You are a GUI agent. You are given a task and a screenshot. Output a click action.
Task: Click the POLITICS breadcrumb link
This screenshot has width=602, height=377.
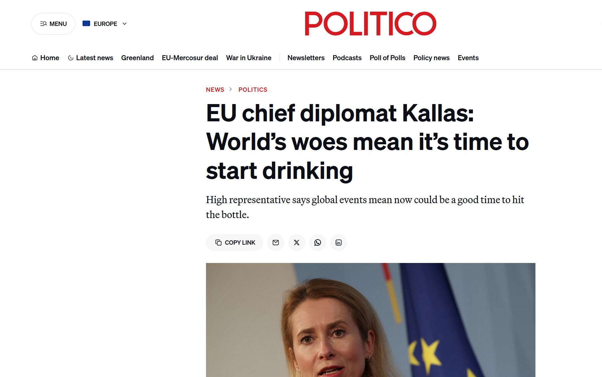(253, 90)
